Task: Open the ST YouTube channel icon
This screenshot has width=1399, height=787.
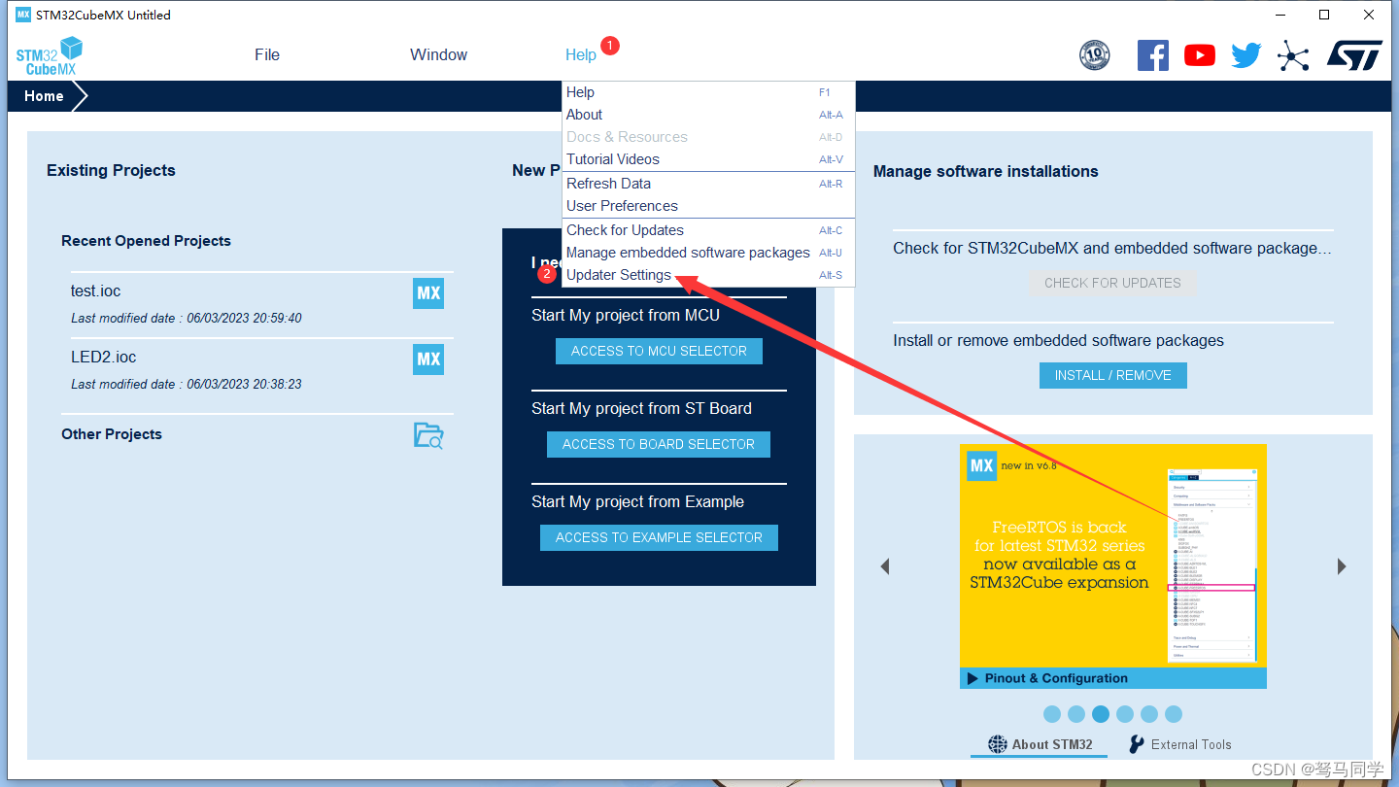Action: pyautogui.click(x=1200, y=55)
